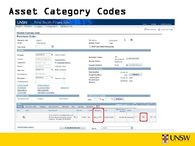Open the View Printable Version link
Image resolution: width=195 pixels, height=146 pixels.
tap(25, 127)
